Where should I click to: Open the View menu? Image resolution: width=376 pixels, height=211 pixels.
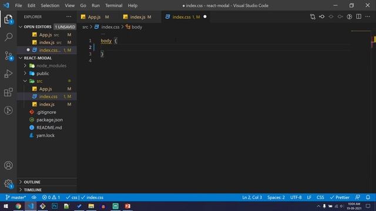(69, 5)
